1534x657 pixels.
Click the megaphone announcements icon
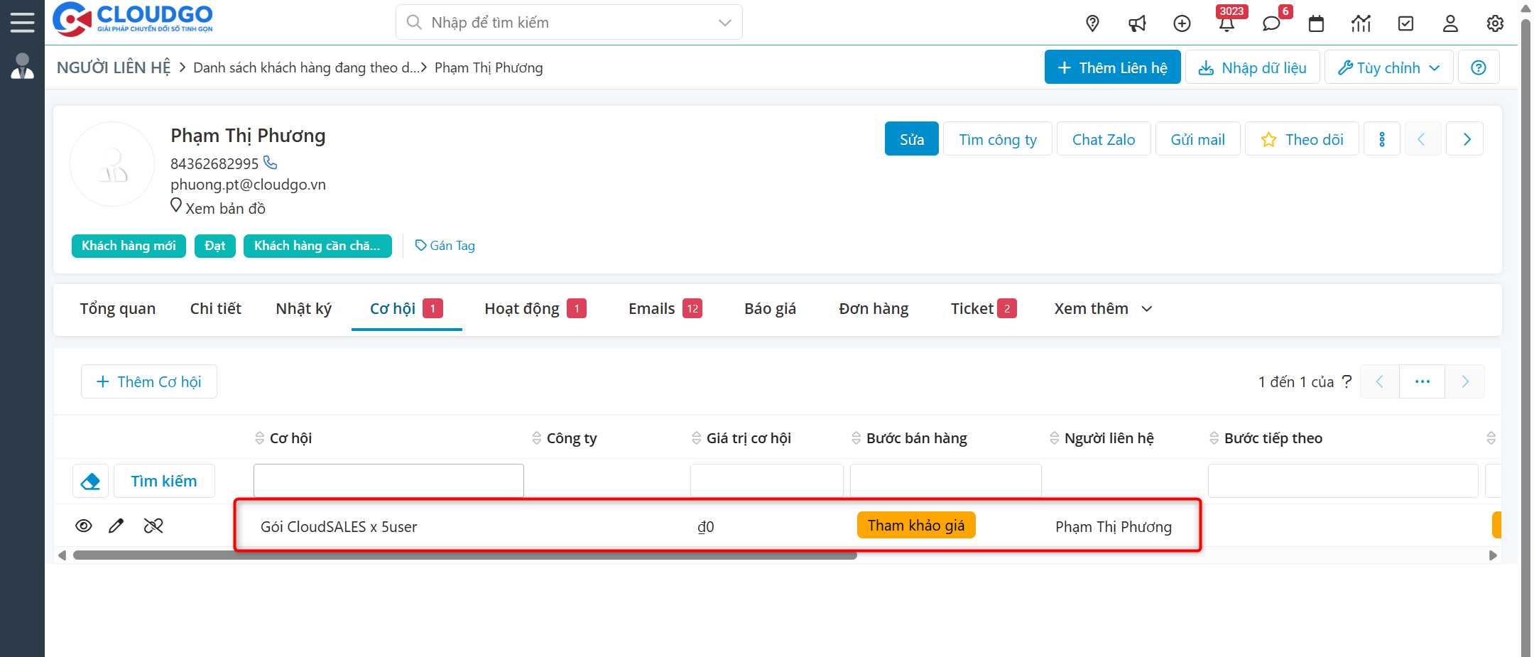1137,23
